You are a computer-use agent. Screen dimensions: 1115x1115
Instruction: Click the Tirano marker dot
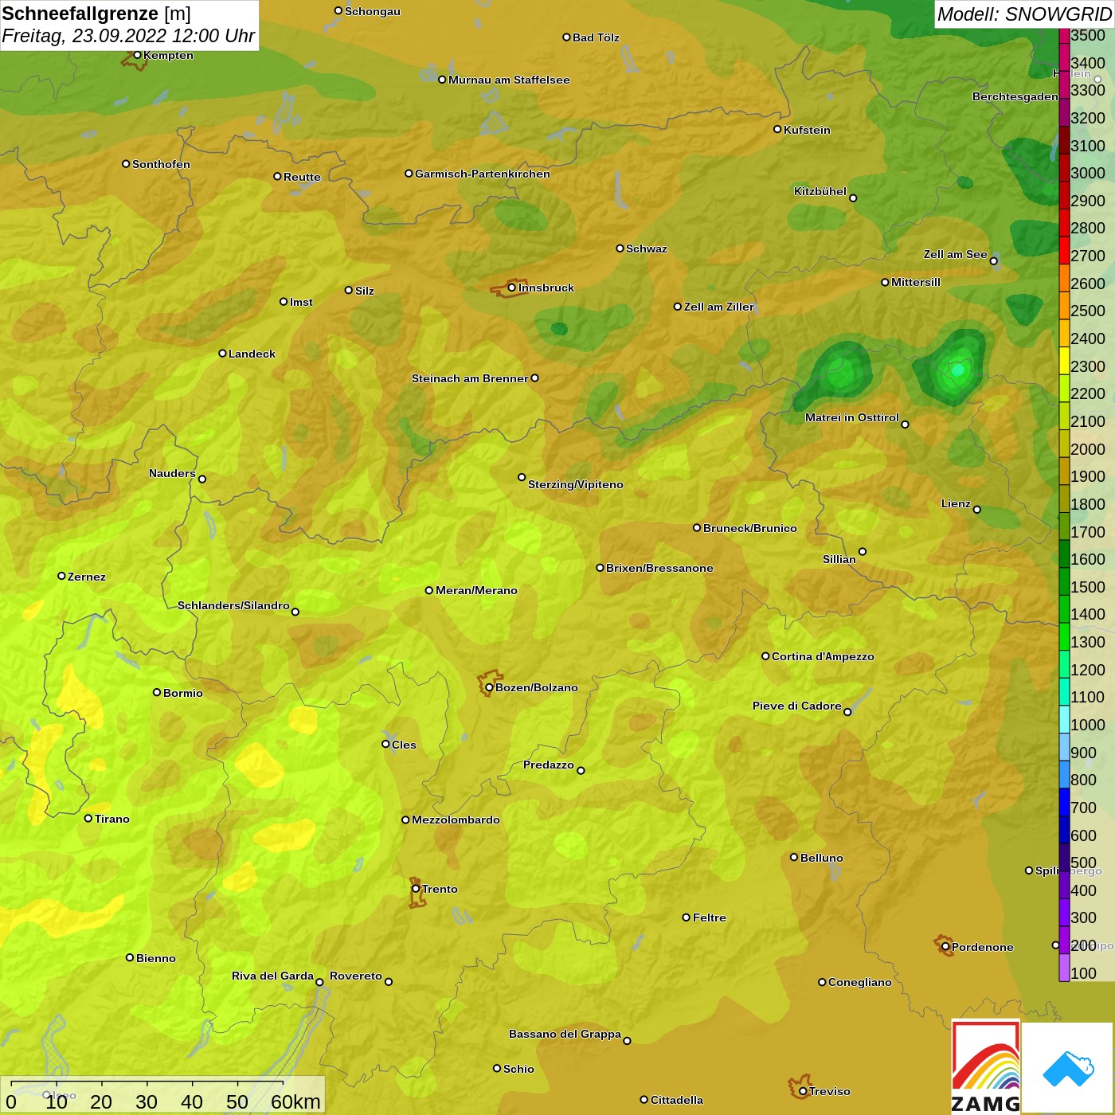tap(88, 818)
